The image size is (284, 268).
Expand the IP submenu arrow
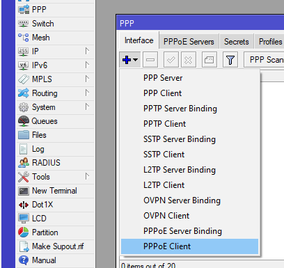pyautogui.click(x=87, y=51)
